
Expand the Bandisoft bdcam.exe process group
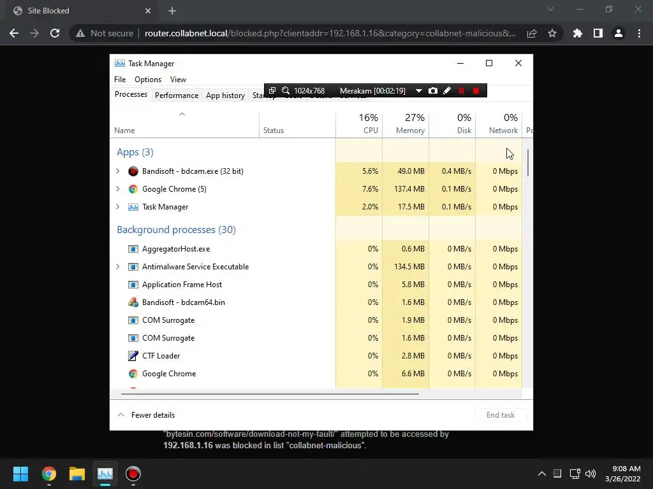(x=118, y=171)
